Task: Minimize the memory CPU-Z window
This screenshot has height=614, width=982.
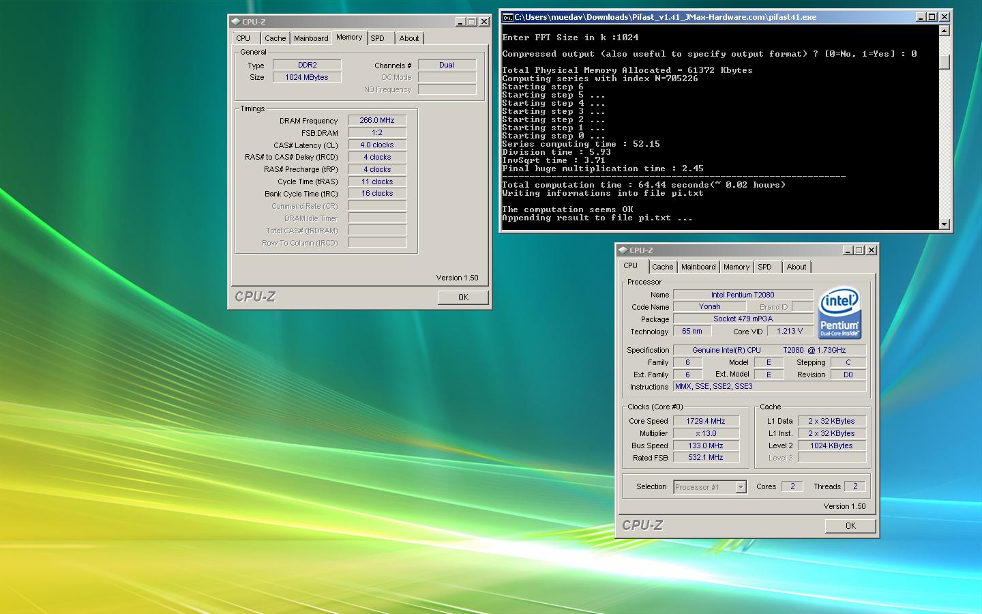Action: [460, 22]
